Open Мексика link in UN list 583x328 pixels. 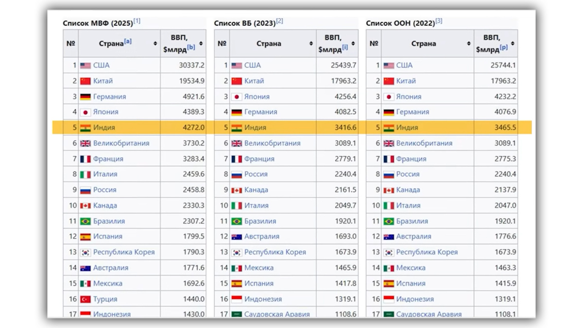pos(411,267)
